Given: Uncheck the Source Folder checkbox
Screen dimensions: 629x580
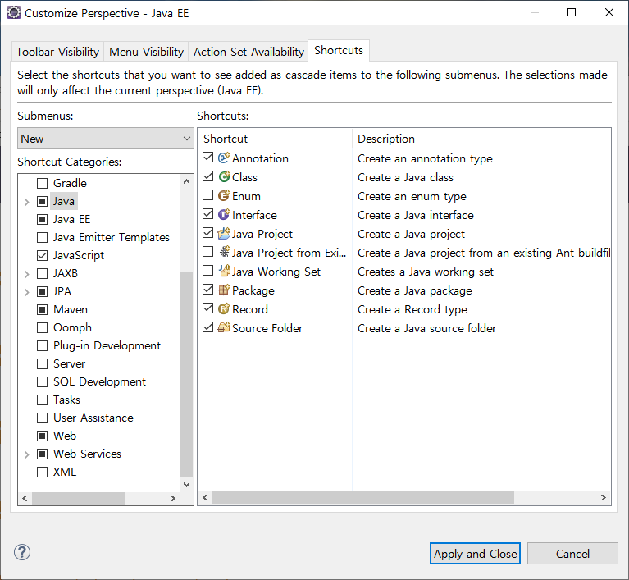Looking at the screenshot, I should tap(207, 327).
